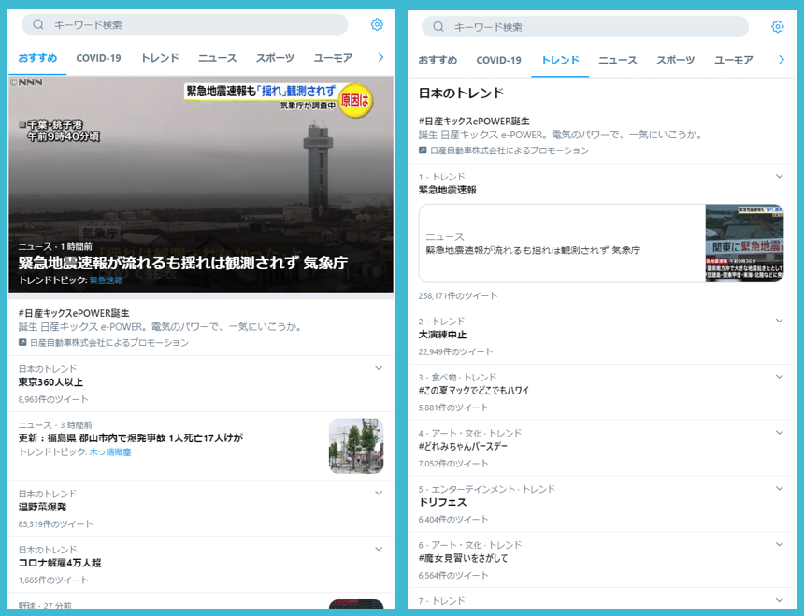This screenshot has height=616, width=804.
Task: Open settings gear in right panel
Action: click(777, 27)
